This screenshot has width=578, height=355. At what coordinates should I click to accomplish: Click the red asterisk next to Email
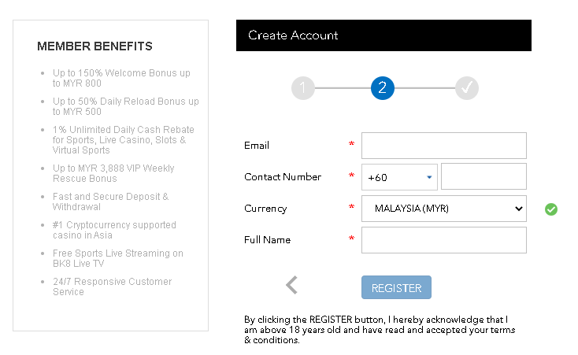(x=351, y=144)
